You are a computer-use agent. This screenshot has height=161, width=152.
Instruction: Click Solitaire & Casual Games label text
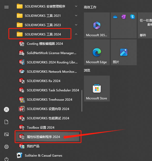click(x=44, y=156)
